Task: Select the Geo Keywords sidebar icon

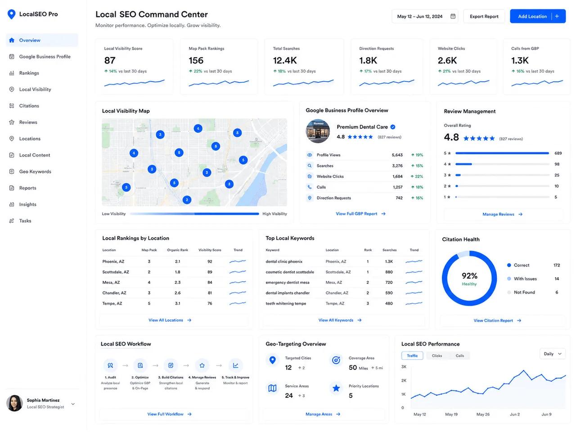Action: point(12,171)
